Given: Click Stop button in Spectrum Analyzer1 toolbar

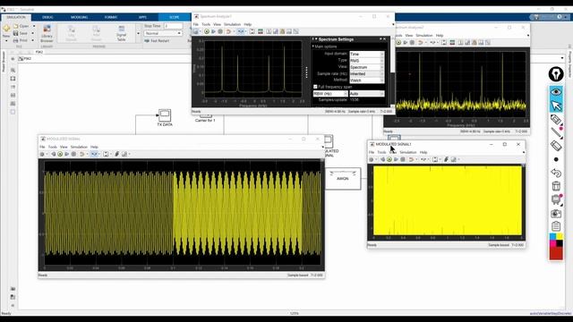Looking at the screenshot, I should (x=220, y=32).
